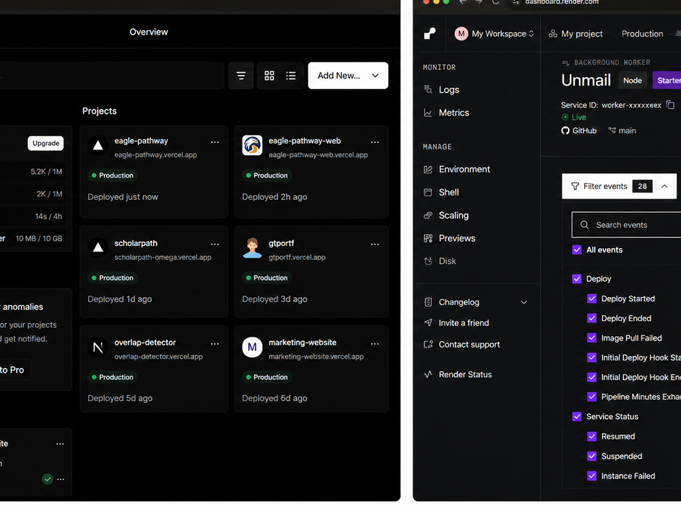Uncheck Image Pull Failed event
This screenshot has height=510, width=681.
[592, 338]
